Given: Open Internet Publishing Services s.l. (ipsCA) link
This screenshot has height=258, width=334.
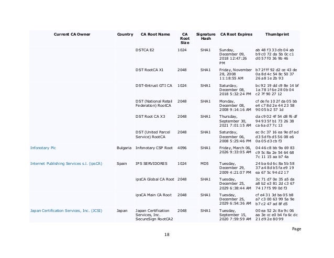Looking at the screenshot, I should [66, 163].
